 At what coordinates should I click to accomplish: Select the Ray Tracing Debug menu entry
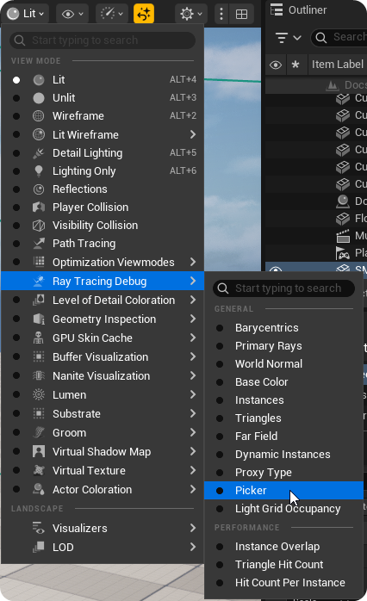(x=103, y=281)
